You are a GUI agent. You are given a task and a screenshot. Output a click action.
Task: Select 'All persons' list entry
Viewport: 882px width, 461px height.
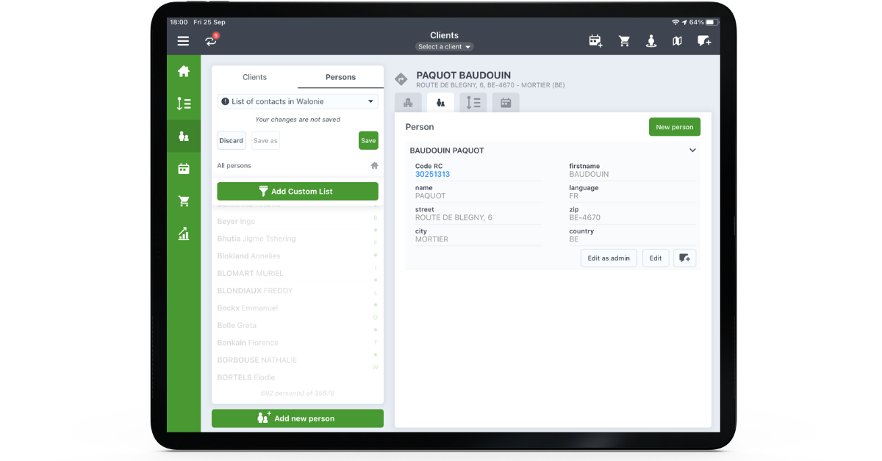(234, 166)
